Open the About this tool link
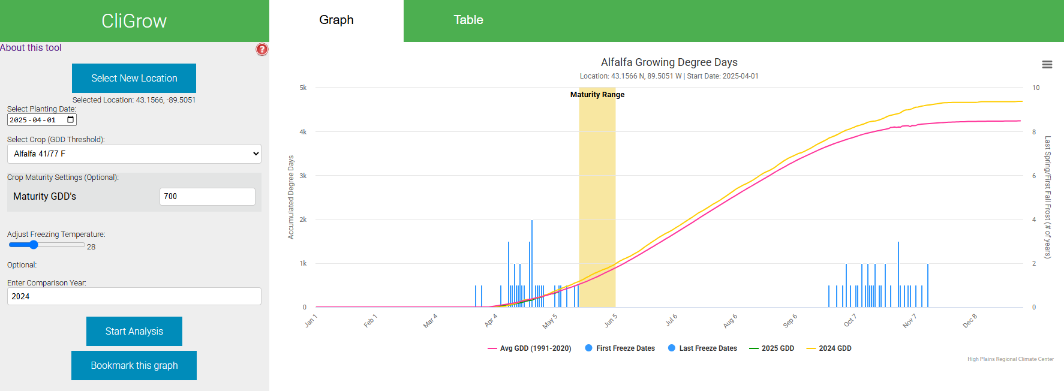The image size is (1064, 391). 31,48
